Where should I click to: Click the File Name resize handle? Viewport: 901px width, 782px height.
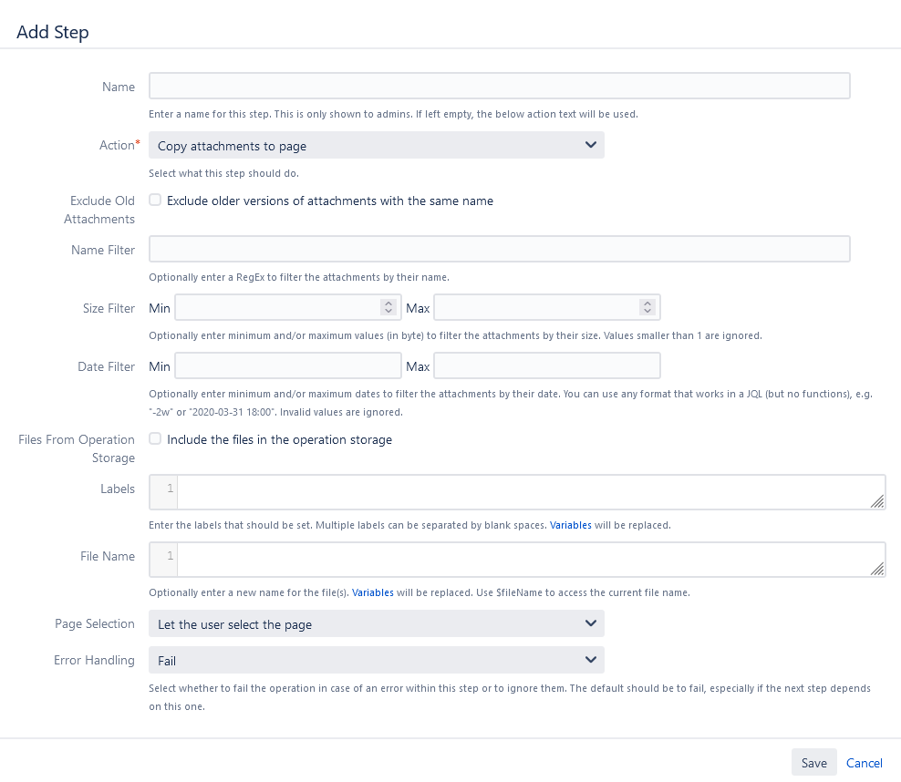[x=877, y=569]
